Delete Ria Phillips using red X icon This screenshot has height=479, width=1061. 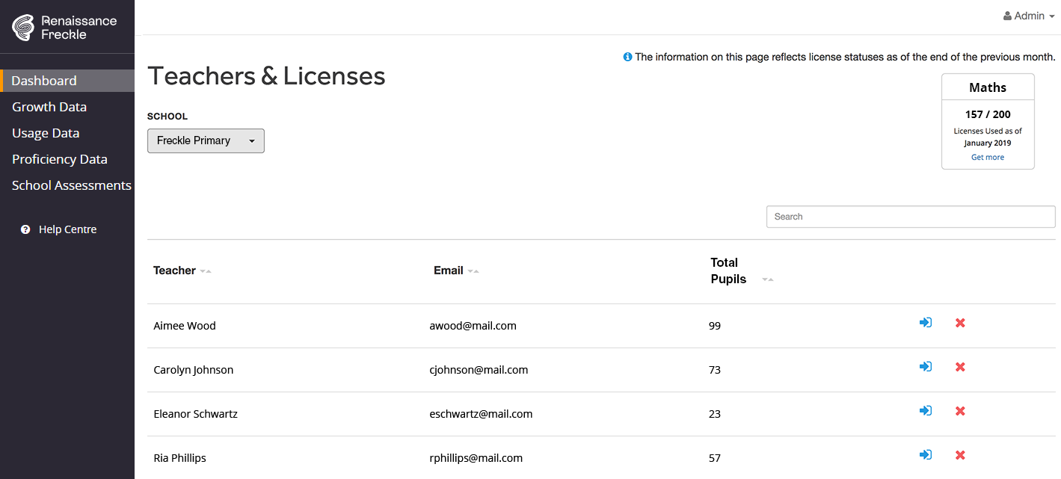(961, 455)
